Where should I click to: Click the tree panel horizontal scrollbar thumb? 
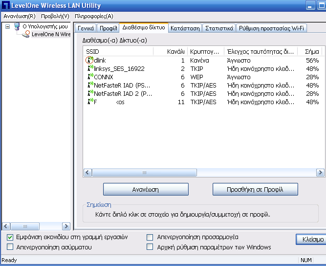(x=25, y=226)
